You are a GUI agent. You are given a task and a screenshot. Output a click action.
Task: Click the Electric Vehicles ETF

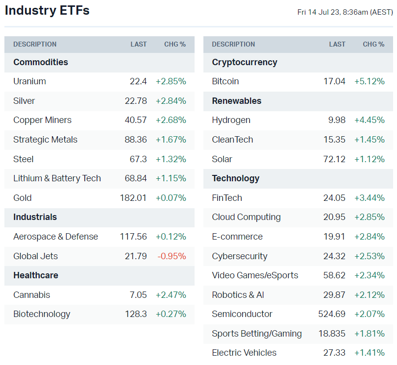click(x=244, y=353)
